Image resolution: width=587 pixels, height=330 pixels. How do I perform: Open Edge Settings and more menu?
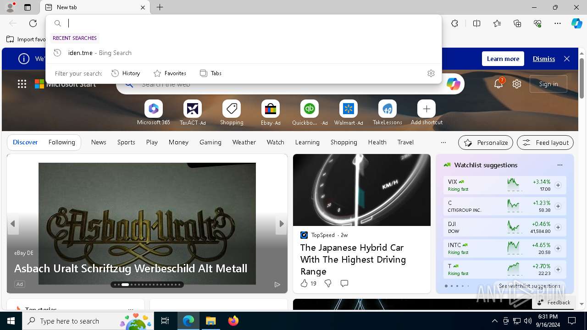558,23
